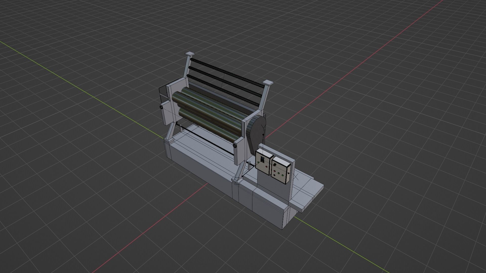Click the dark knob atop the right control box
The width and height of the screenshot is (486, 273).
(x=275, y=165)
